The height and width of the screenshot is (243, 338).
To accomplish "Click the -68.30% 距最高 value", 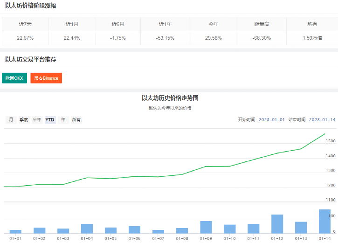I will [x=261, y=38].
